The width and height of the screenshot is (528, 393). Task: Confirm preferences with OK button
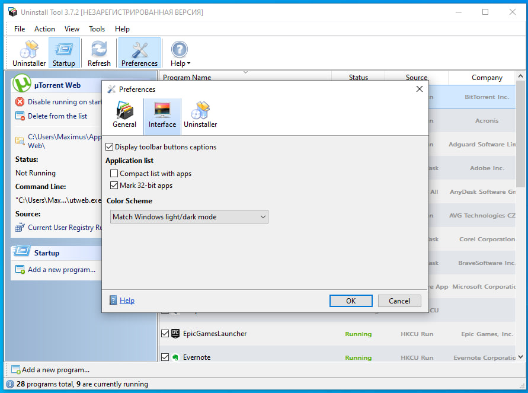tap(351, 301)
